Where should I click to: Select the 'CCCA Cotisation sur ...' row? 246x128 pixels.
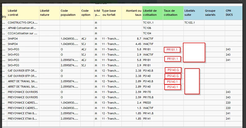[122, 33]
